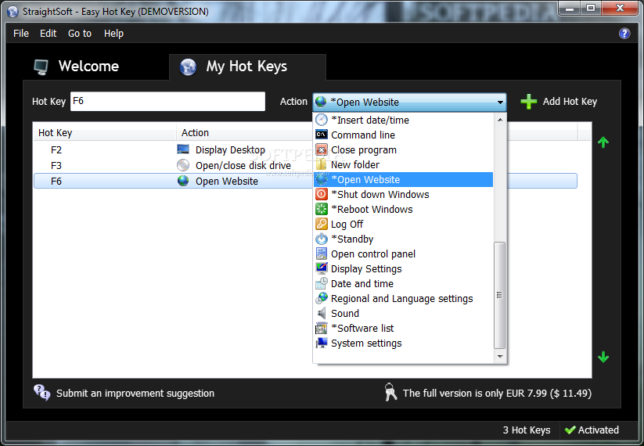The width and height of the screenshot is (644, 446).
Task: Click the Sound speaker icon
Action: tap(321, 313)
